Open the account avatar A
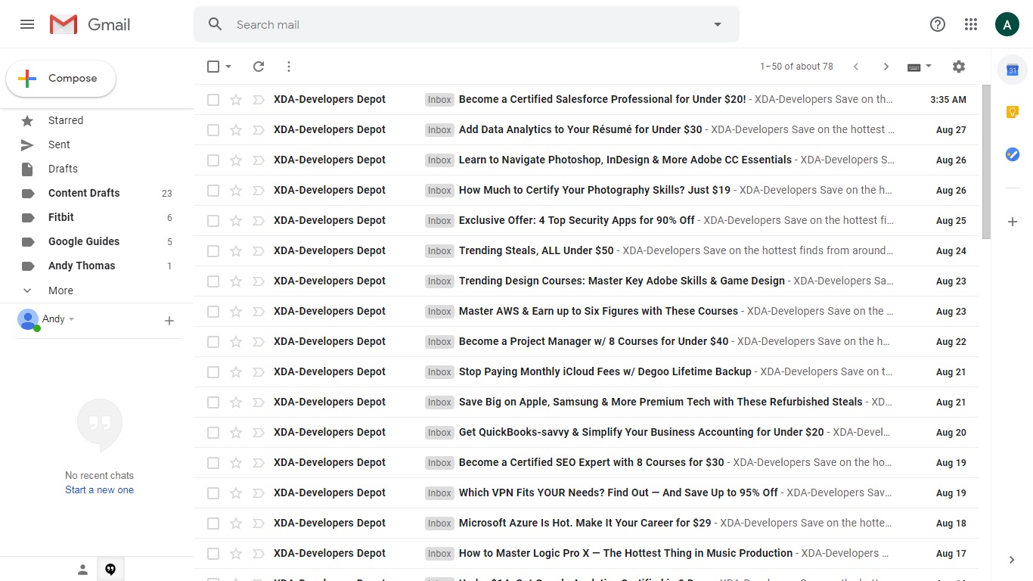This screenshot has height=581, width=1033. pyautogui.click(x=1007, y=24)
